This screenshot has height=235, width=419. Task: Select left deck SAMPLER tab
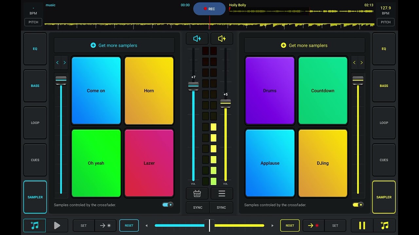coord(35,197)
